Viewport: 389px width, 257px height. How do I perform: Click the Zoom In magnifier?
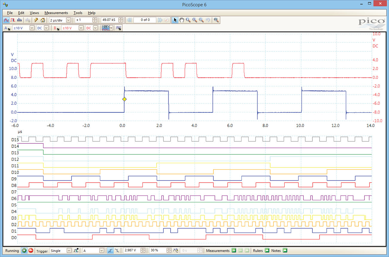point(195,20)
